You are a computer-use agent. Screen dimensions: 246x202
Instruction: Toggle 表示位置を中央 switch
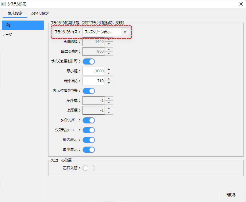[x=89, y=91]
